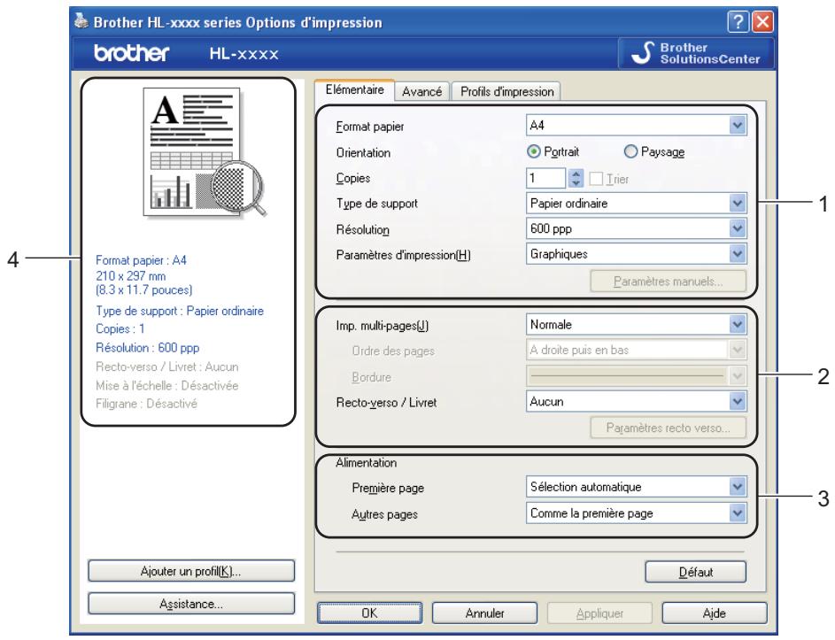This screenshot has height=640, width=835.
Task: Click the Copies number field
Action: pos(545,179)
